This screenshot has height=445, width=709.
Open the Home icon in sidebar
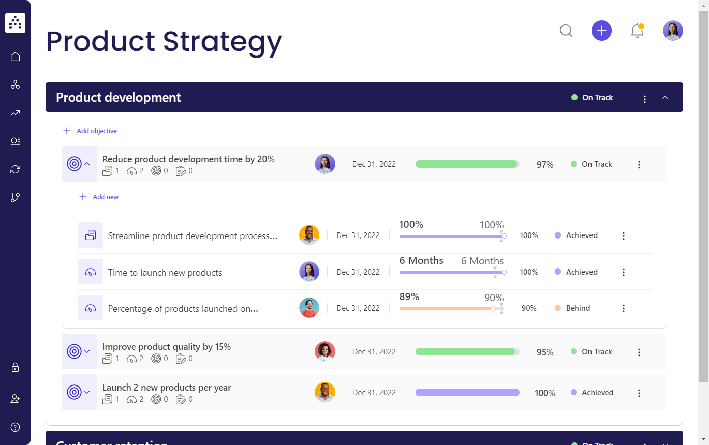point(15,56)
